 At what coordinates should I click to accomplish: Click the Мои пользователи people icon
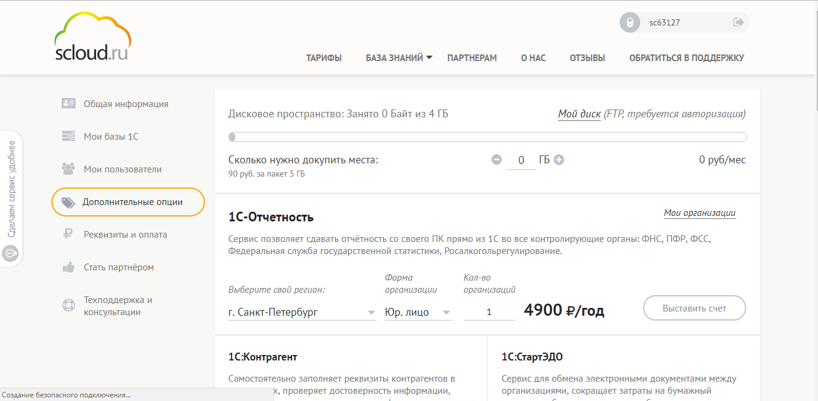click(68, 168)
